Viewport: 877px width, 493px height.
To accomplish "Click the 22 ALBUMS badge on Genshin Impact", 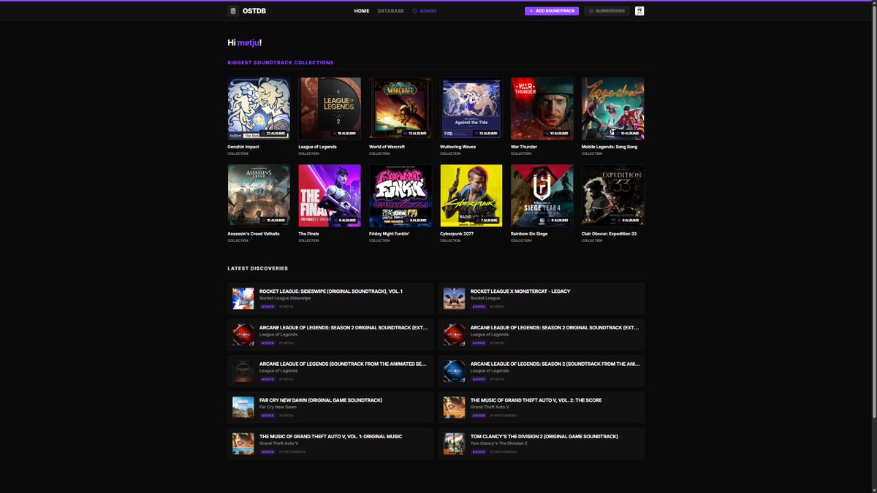I will tap(274, 134).
